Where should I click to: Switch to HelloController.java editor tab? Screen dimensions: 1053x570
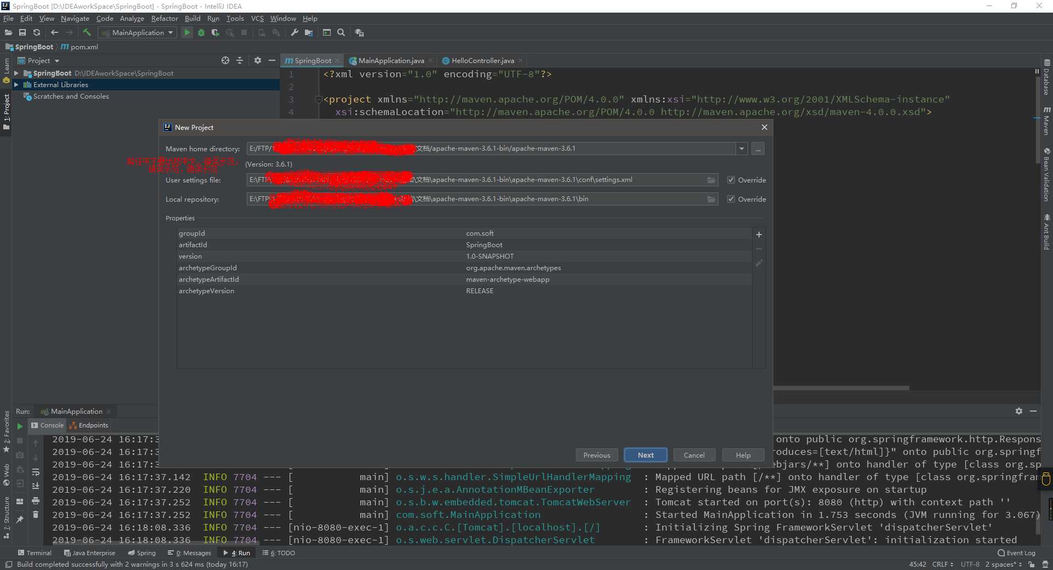click(483, 60)
